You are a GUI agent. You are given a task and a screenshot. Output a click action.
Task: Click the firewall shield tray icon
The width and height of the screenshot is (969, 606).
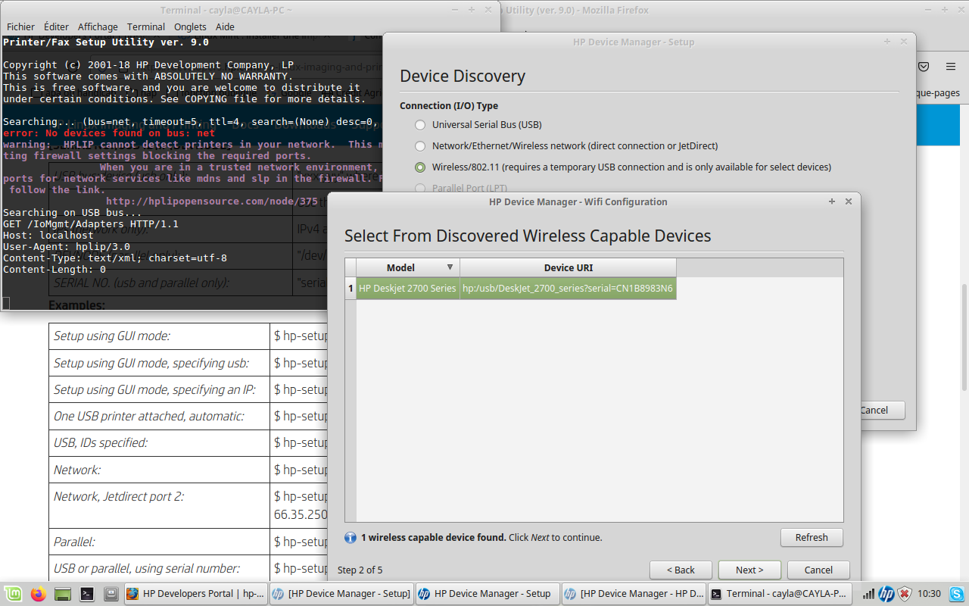pos(904,594)
